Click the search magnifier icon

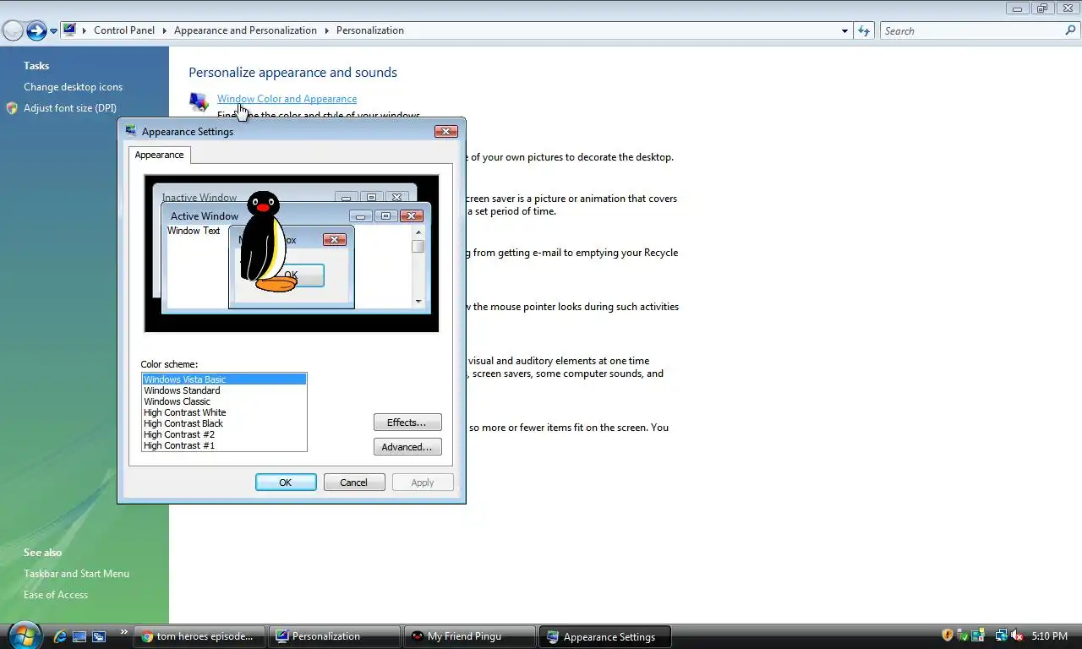click(x=1070, y=30)
